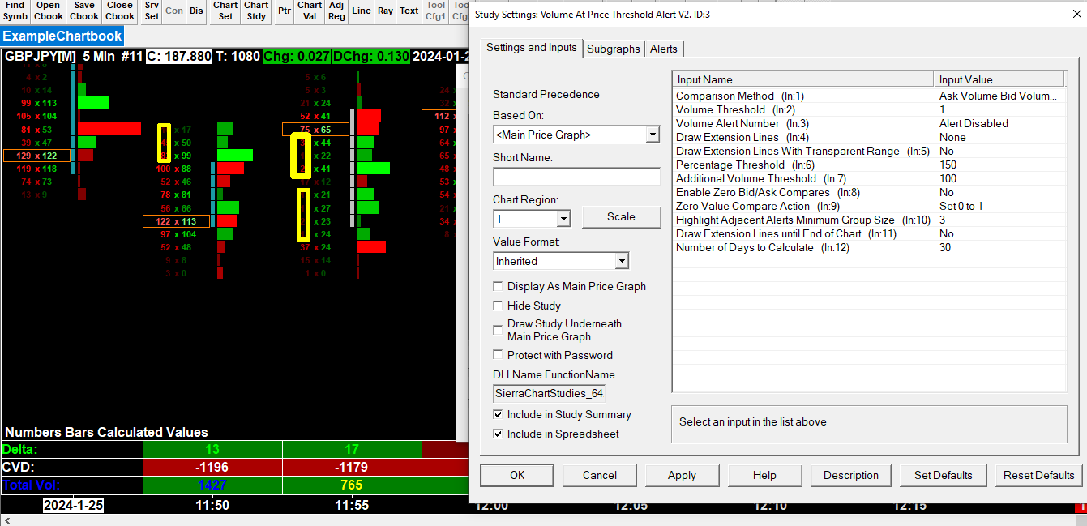Click 11:55 time label on chart axis
Viewport: 1087px width, 526px height.
click(352, 505)
